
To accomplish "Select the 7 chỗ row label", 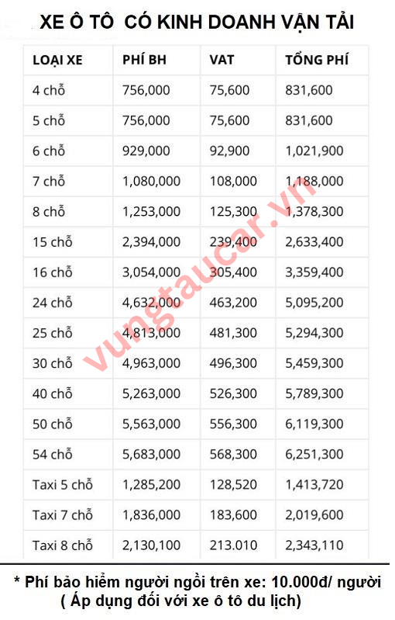I will [x=49, y=181].
